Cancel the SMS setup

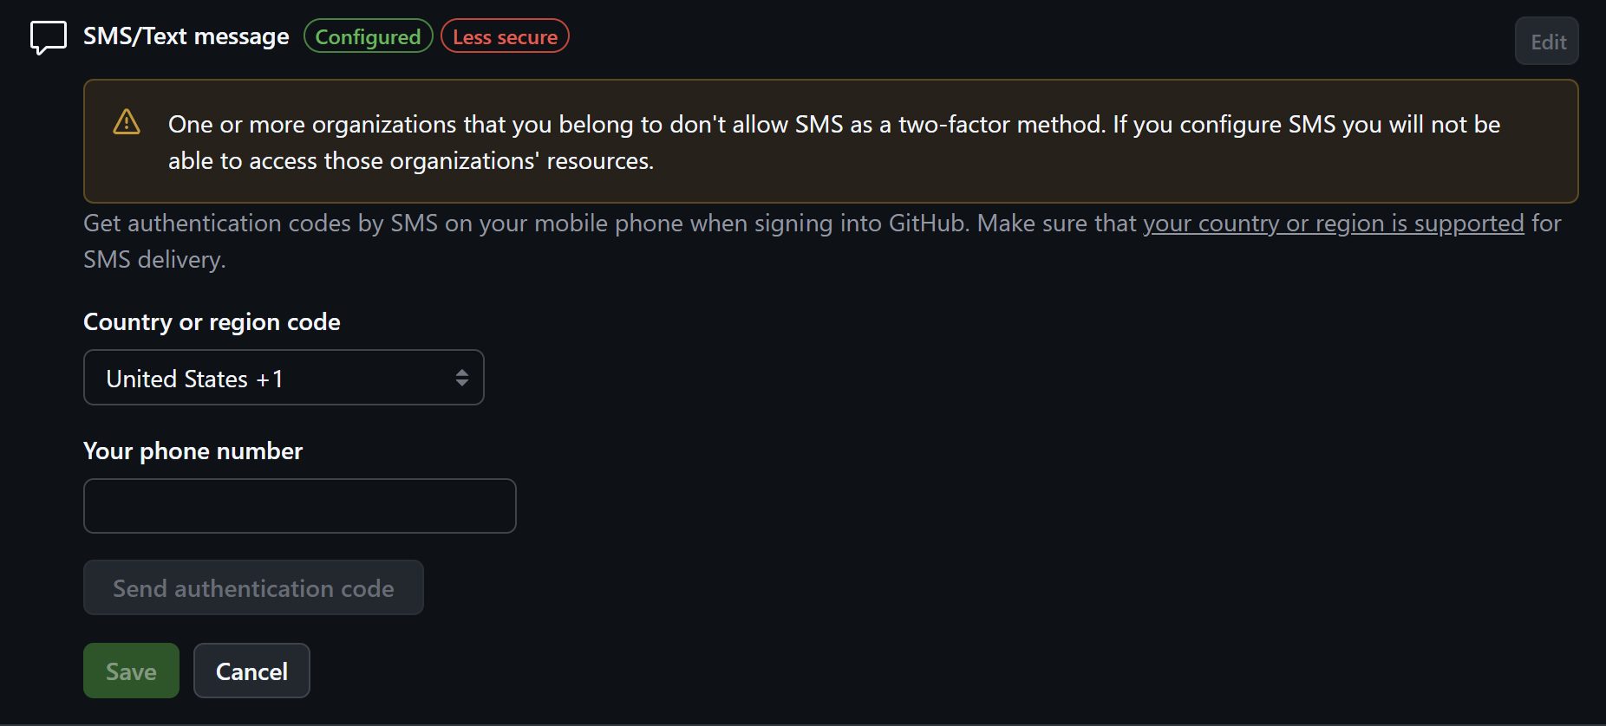click(x=251, y=671)
